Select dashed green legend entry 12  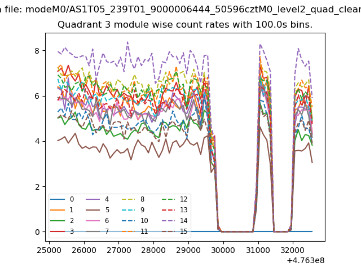[x=172, y=199]
